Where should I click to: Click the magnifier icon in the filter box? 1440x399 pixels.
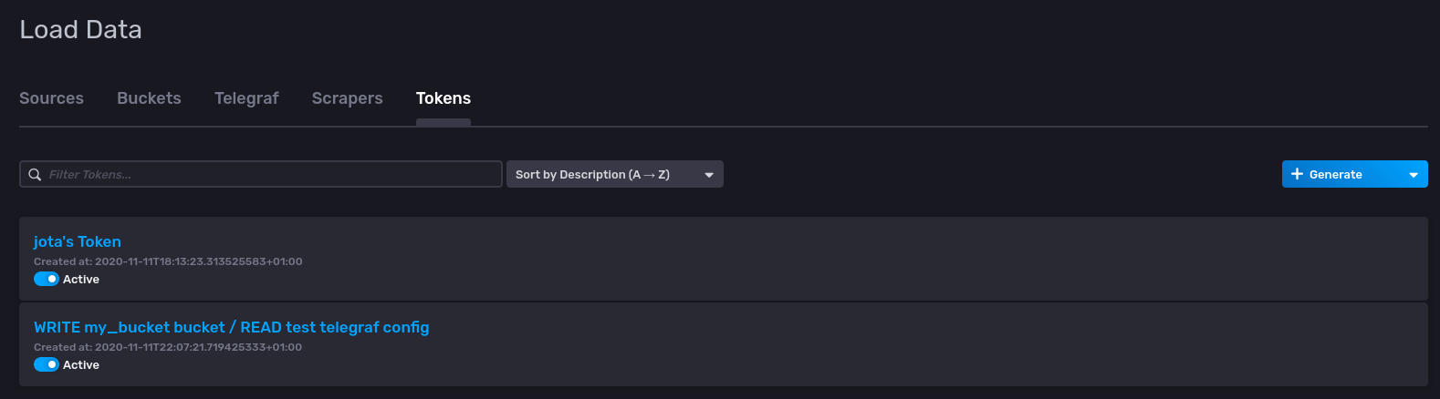click(x=35, y=174)
